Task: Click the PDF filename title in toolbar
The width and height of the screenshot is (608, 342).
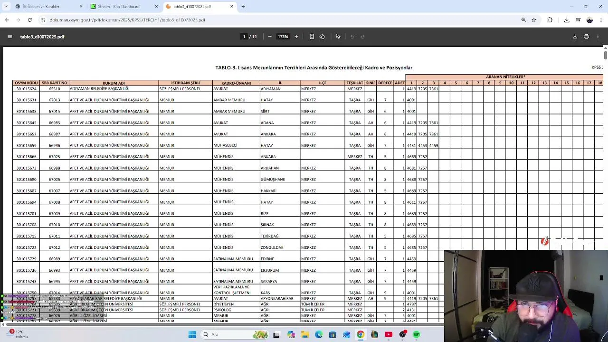Action: pos(42,37)
